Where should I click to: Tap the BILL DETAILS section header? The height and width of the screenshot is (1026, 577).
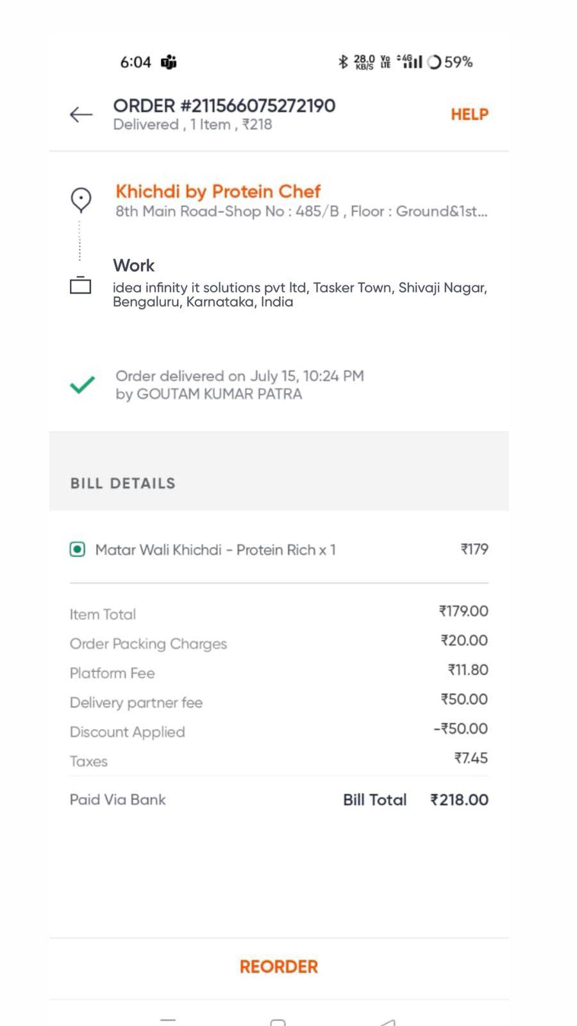tap(122, 484)
